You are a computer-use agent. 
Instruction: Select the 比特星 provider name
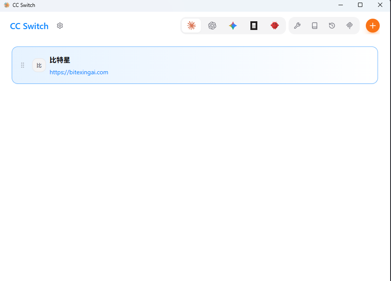[x=60, y=60]
